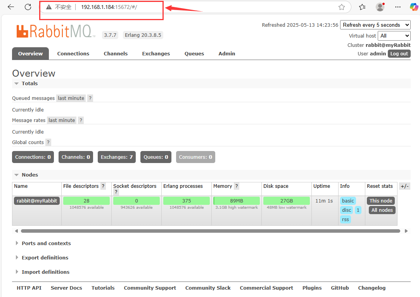Click the Memory 89MB usage bar
420x297 pixels.
pyautogui.click(x=237, y=201)
